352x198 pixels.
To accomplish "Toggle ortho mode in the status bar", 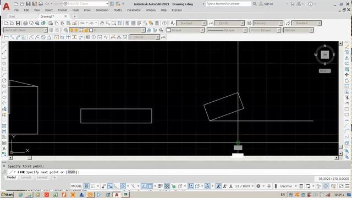I will [117, 186].
